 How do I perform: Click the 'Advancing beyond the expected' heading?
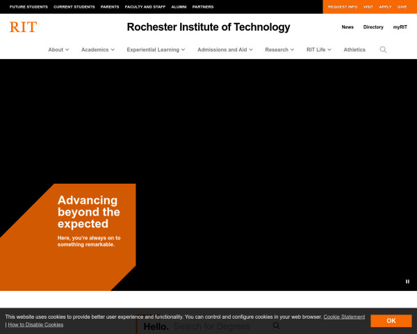88,212
